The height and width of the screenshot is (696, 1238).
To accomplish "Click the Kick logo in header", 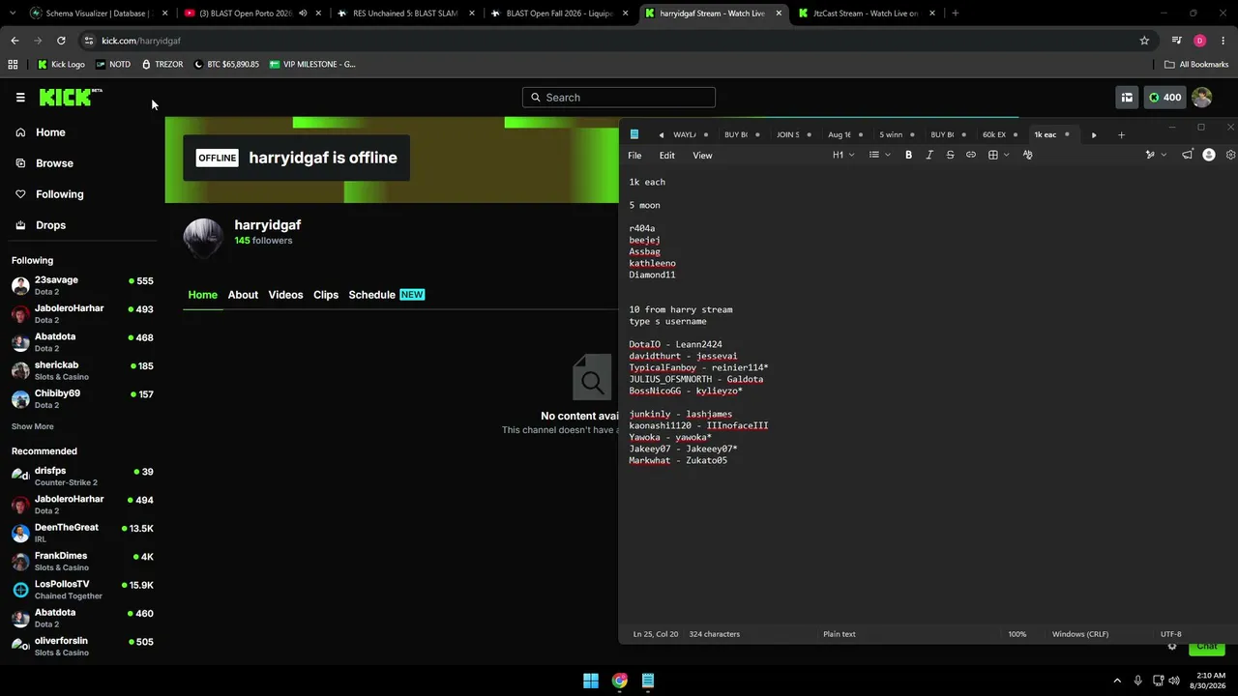I will (x=71, y=97).
